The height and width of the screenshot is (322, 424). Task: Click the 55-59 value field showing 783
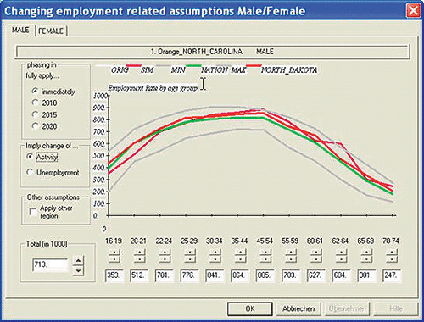pos(291,275)
